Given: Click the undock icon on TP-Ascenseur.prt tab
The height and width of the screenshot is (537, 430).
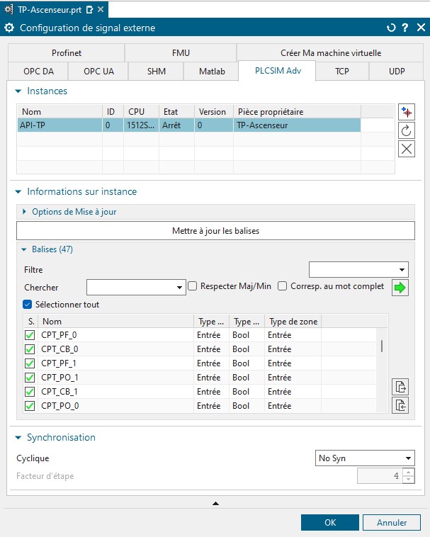Looking at the screenshot, I should pyautogui.click(x=90, y=10).
